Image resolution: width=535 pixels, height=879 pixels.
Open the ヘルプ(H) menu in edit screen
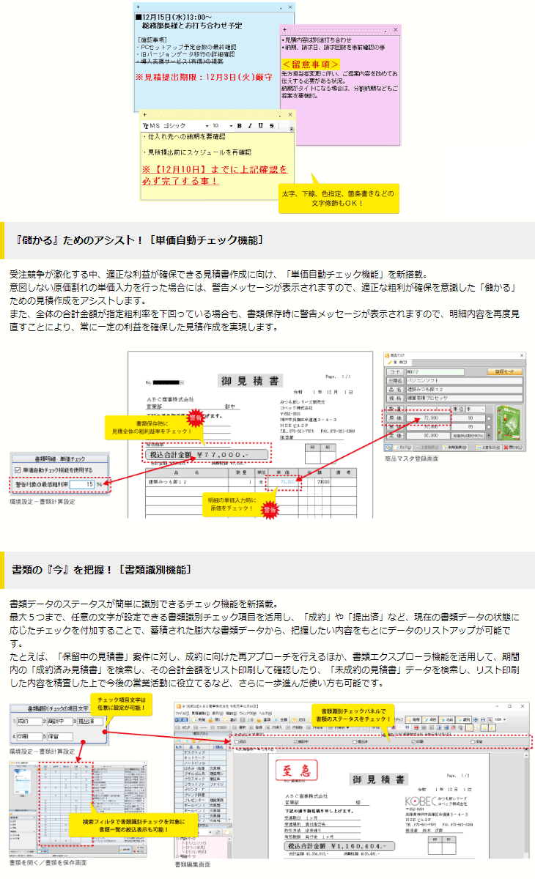point(264,712)
